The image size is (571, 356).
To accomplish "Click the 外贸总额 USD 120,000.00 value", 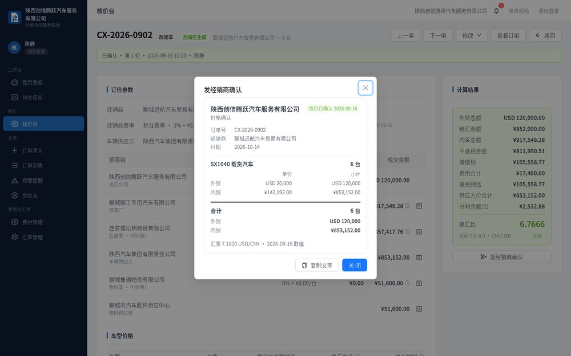I will tap(524, 118).
